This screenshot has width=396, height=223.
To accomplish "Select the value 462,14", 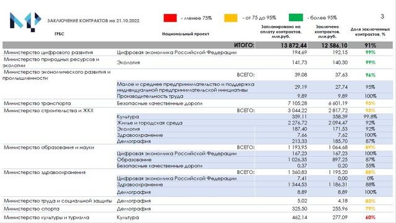I will click(x=299, y=217).
